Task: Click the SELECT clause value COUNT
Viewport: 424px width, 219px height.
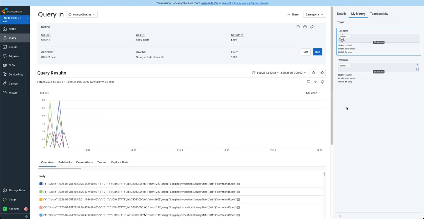Action: coord(46,40)
